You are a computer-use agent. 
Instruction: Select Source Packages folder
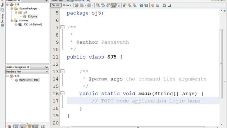click(x=28, y=9)
